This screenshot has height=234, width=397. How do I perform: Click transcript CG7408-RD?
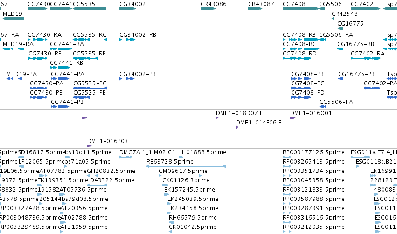point(297,58)
